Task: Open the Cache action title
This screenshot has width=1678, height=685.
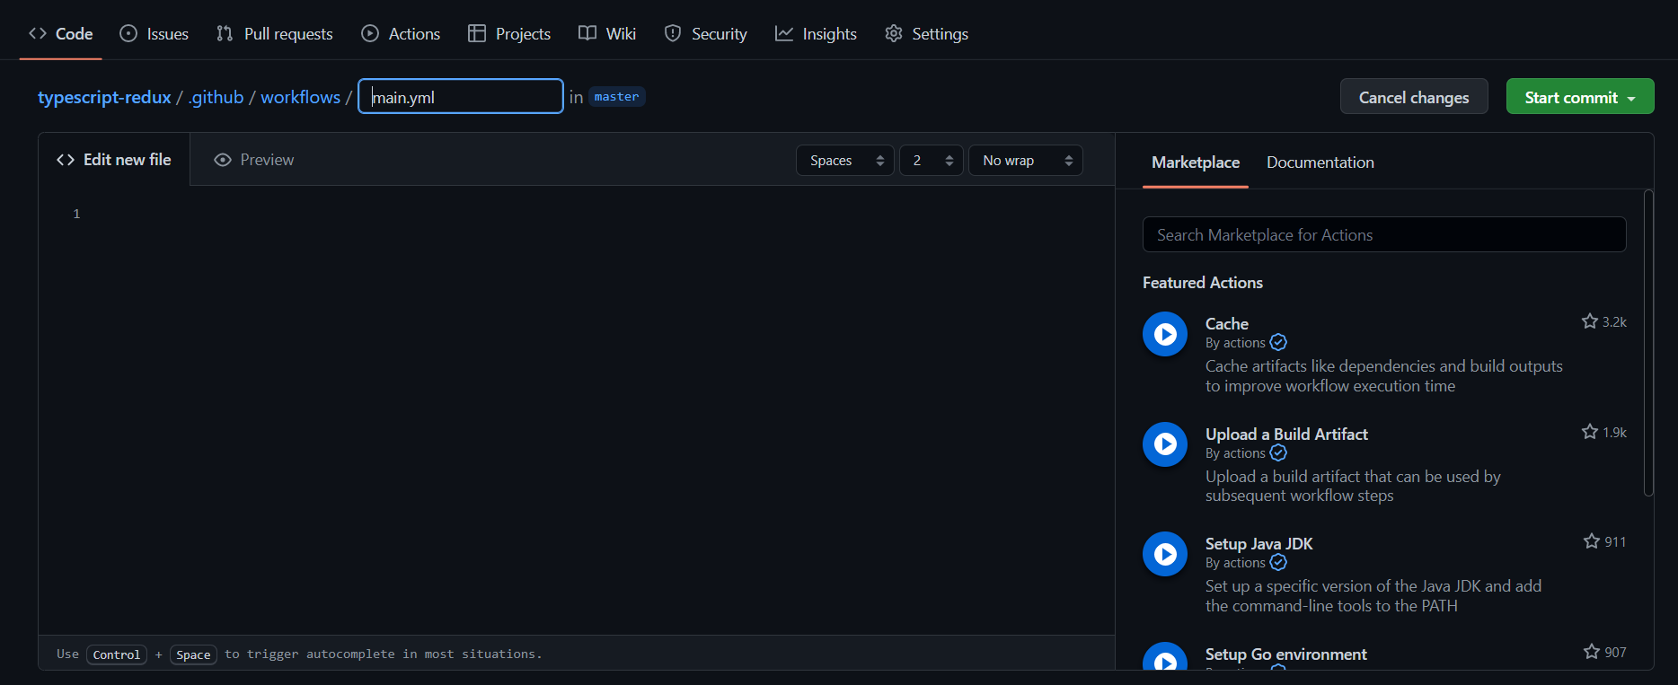Action: [x=1227, y=323]
